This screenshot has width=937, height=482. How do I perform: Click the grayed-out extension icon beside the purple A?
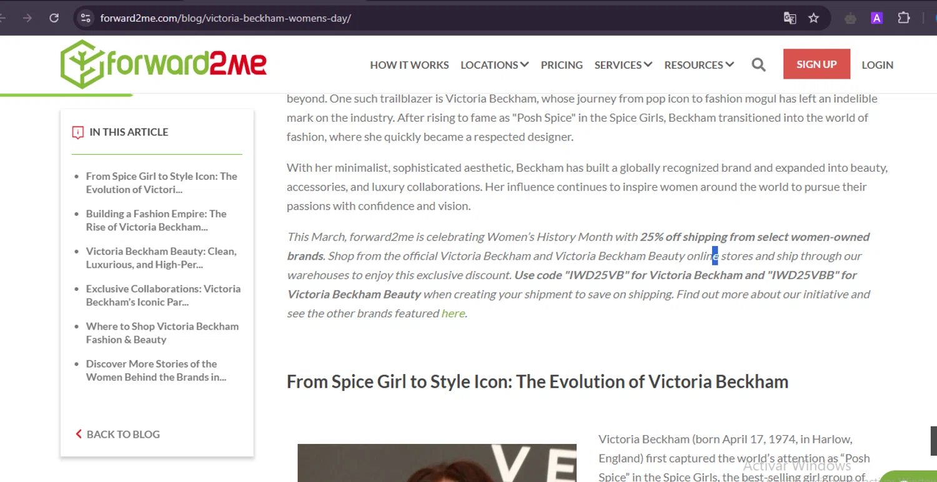[x=850, y=18]
